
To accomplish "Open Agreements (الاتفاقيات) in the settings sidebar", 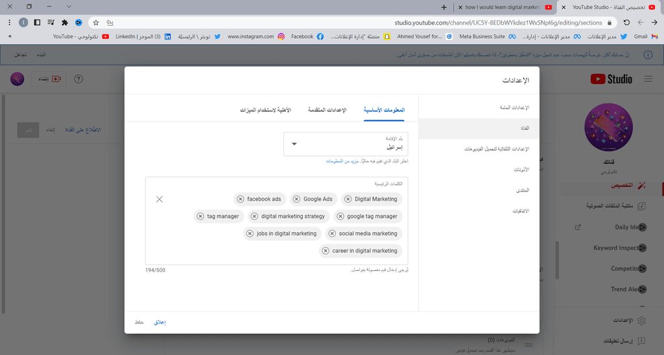I will click(479, 211).
